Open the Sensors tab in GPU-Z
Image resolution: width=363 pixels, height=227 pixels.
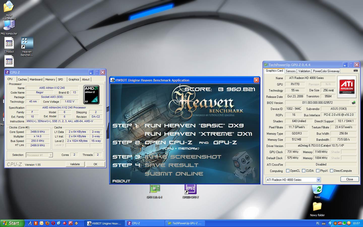291,71
